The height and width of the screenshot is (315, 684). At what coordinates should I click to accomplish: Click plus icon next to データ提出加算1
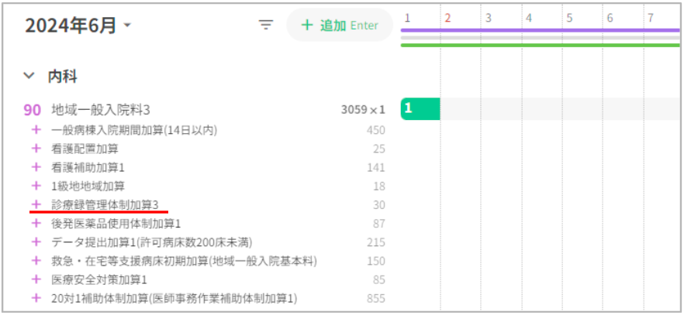point(35,242)
